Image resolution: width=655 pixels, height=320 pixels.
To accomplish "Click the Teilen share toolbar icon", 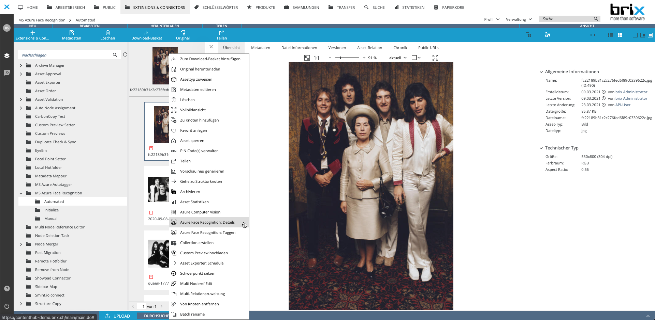I will [221, 33].
